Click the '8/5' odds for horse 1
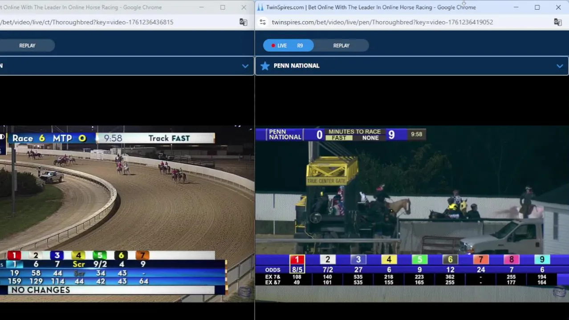The image size is (569, 320). click(x=297, y=270)
